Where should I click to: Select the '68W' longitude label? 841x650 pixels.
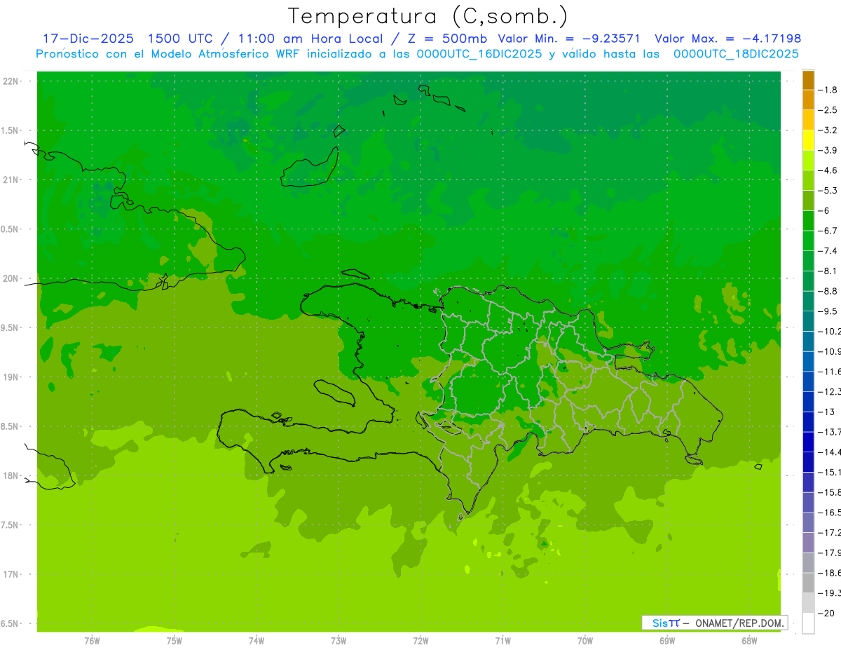[749, 641]
